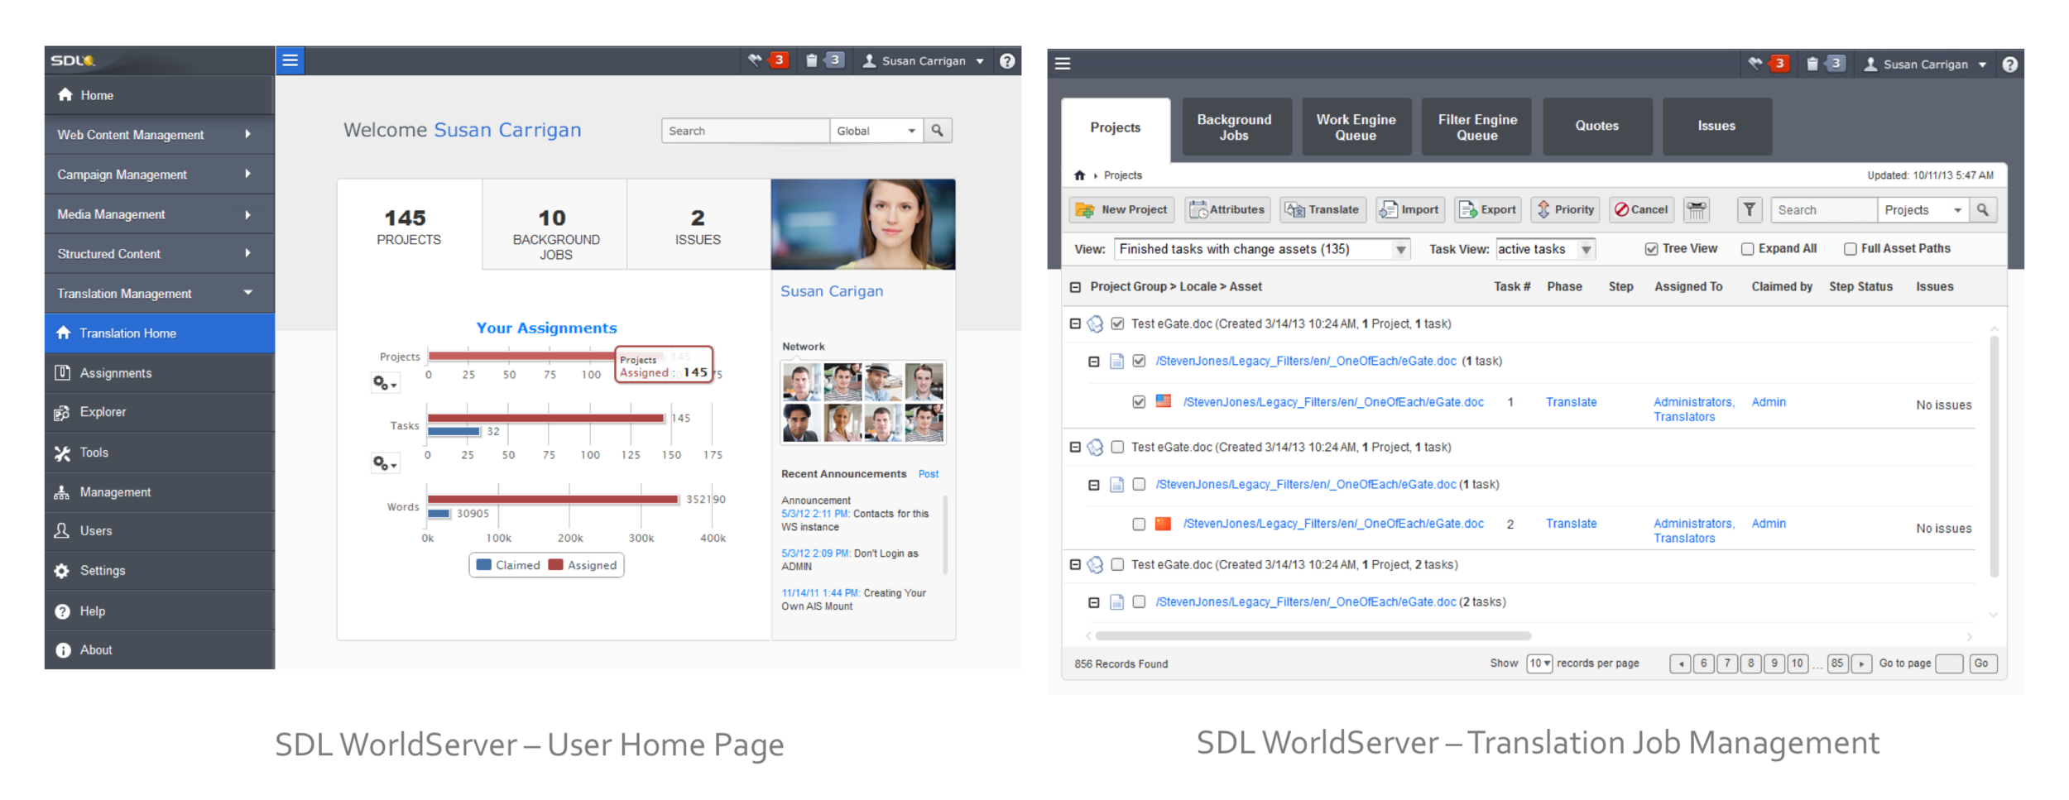Open the Projects search scope dropdown
Image resolution: width=2069 pixels, height=800 pixels.
(1923, 210)
